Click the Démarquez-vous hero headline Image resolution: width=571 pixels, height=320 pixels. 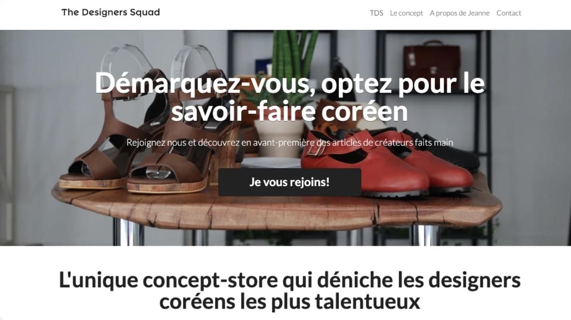(290, 97)
